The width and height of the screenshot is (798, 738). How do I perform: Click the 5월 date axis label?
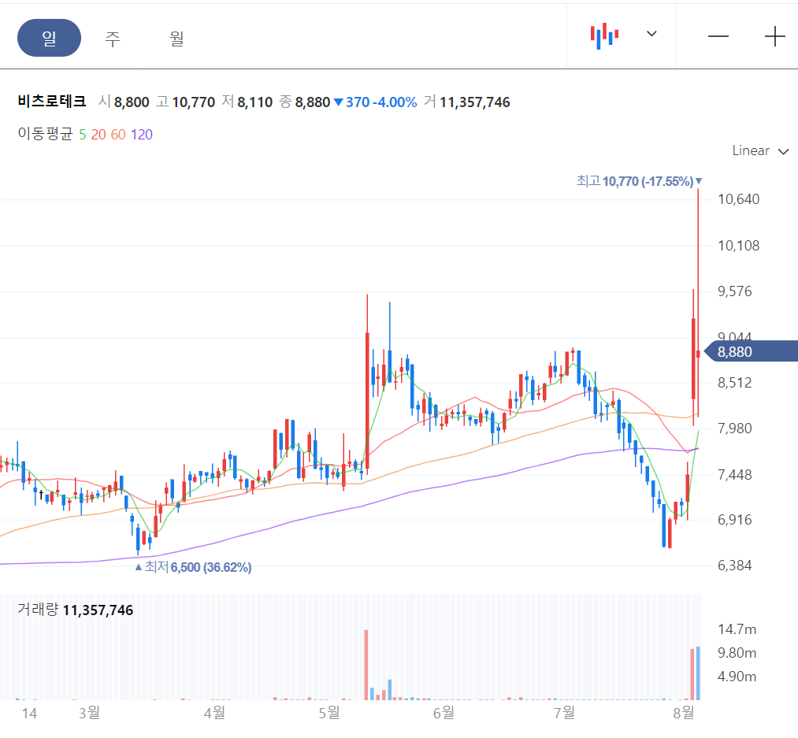(329, 713)
